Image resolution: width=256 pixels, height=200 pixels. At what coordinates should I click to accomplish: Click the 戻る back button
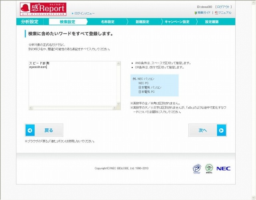click(44, 130)
